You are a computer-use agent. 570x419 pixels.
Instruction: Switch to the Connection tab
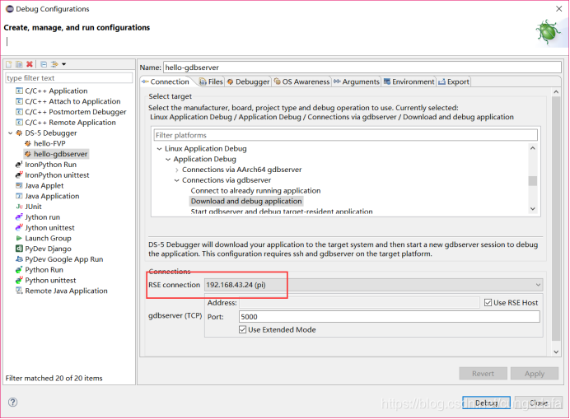click(x=166, y=81)
